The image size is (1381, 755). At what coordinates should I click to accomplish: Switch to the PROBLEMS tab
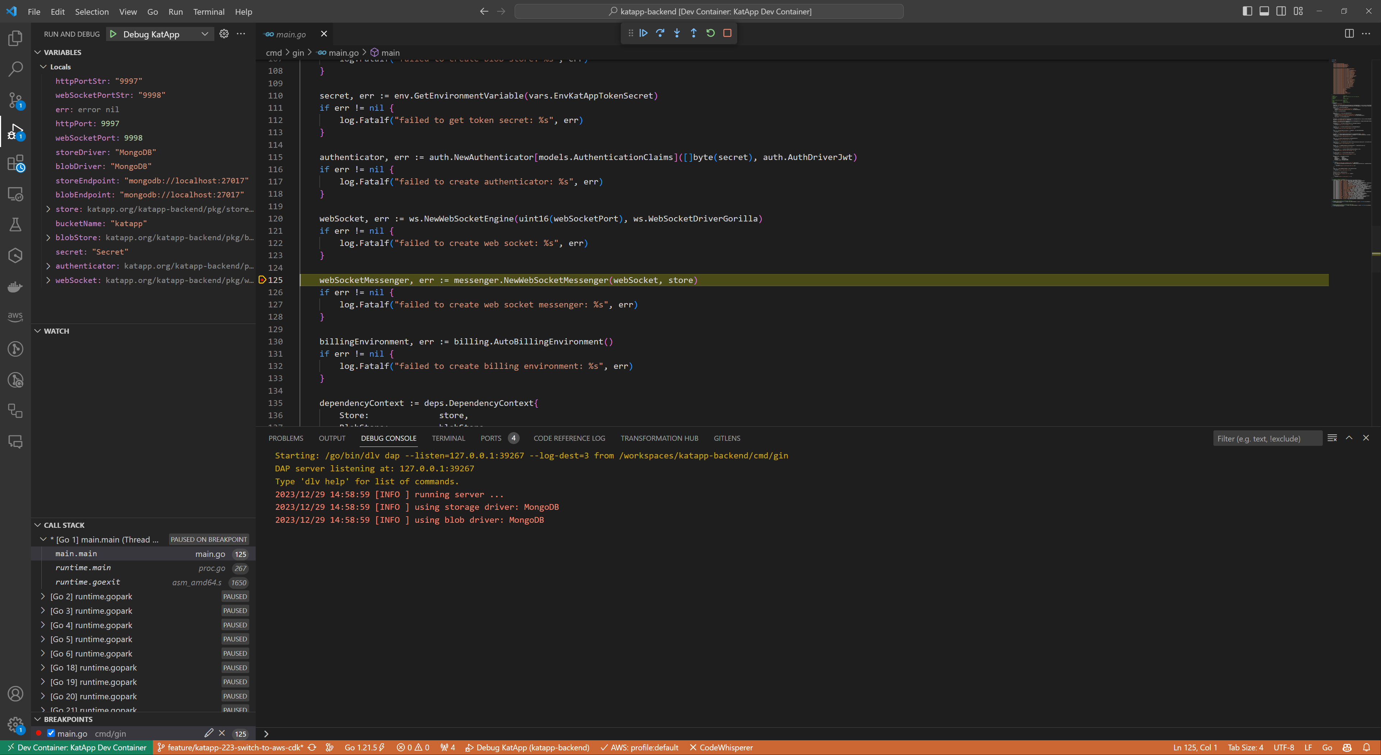pyautogui.click(x=286, y=438)
